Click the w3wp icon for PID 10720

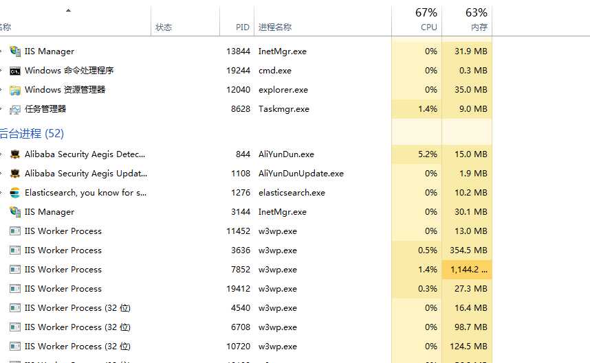click(15, 347)
